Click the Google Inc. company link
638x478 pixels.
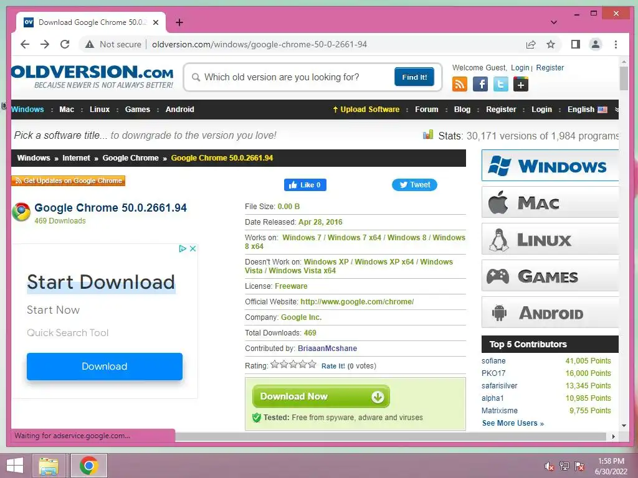pos(301,317)
